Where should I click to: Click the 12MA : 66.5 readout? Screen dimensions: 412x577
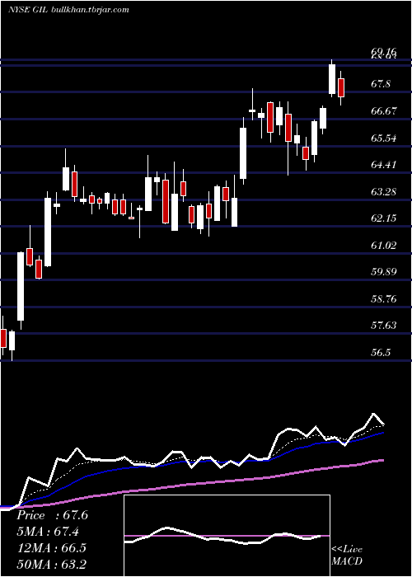tap(51, 548)
